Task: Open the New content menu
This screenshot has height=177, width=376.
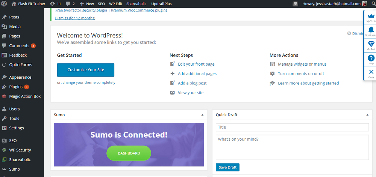Action: [87, 4]
